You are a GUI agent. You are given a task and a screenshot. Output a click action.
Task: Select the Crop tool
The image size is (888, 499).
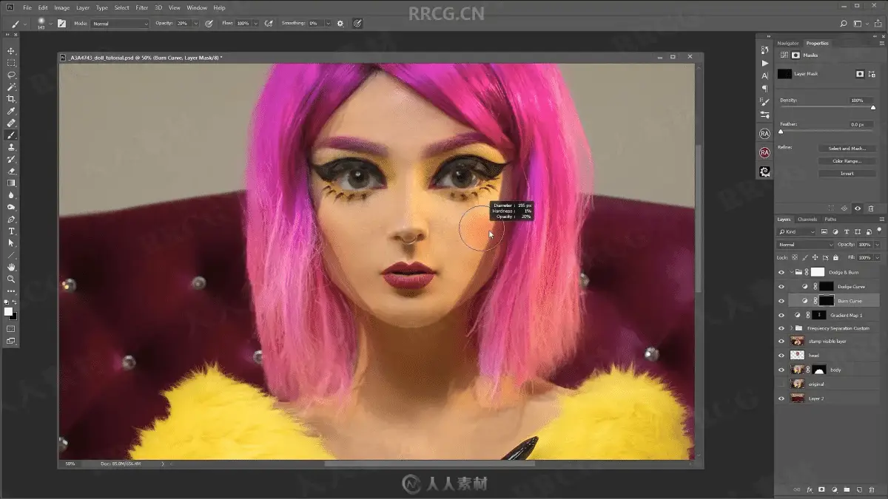pyautogui.click(x=11, y=99)
